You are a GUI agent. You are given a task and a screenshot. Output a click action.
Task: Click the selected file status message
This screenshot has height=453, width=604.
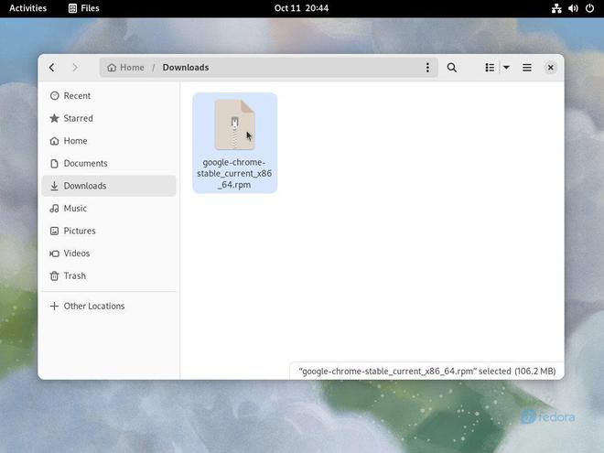click(426, 372)
